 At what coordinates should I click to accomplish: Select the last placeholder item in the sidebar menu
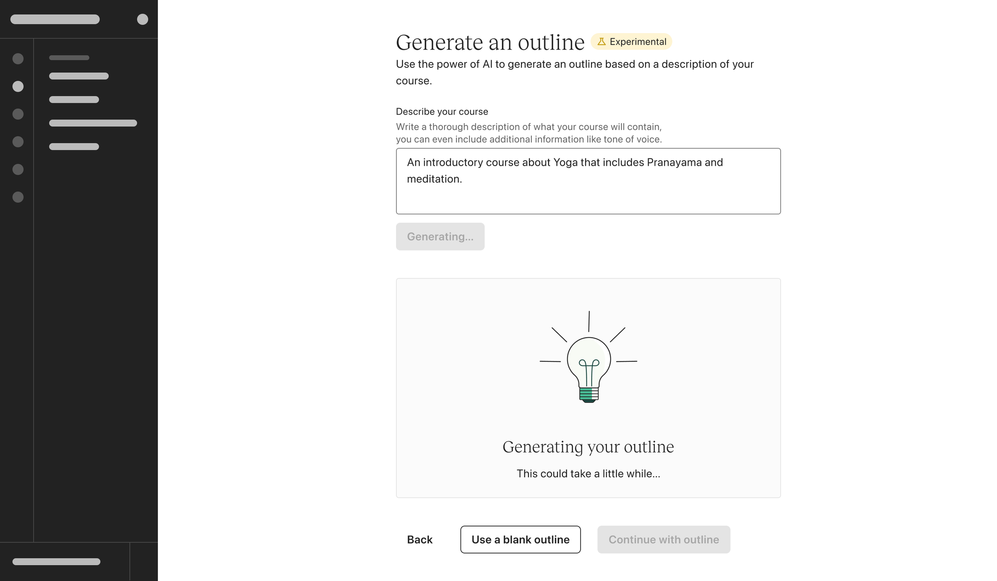74,147
